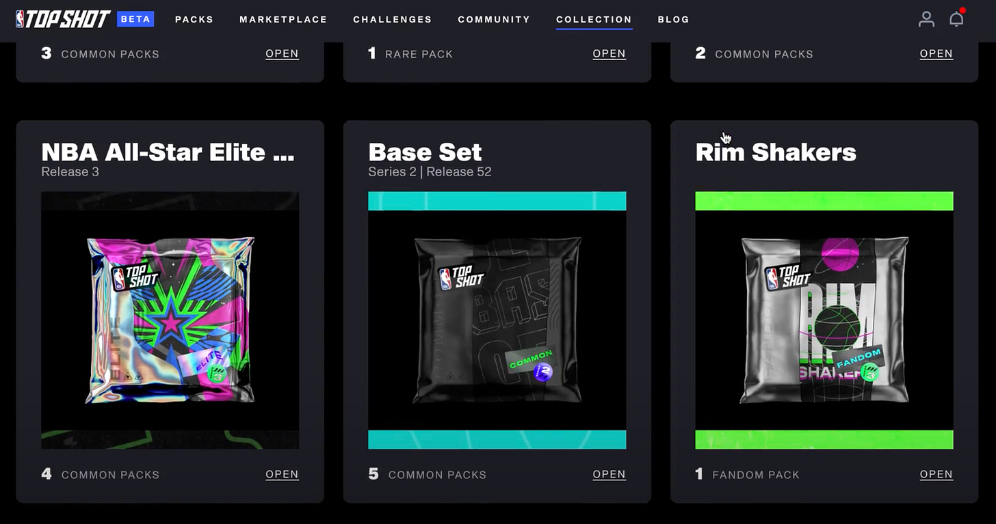Open the 3 common packs row

pos(282,54)
